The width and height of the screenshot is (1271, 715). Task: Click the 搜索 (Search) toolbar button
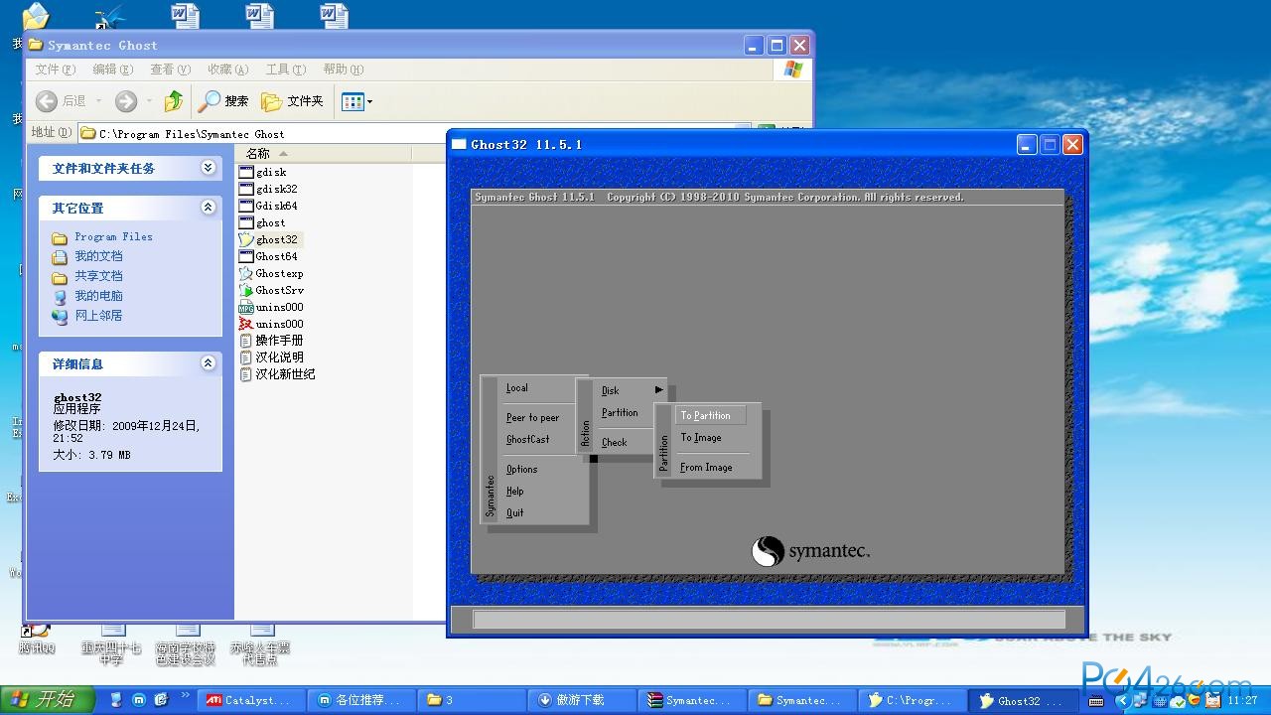pyautogui.click(x=223, y=100)
